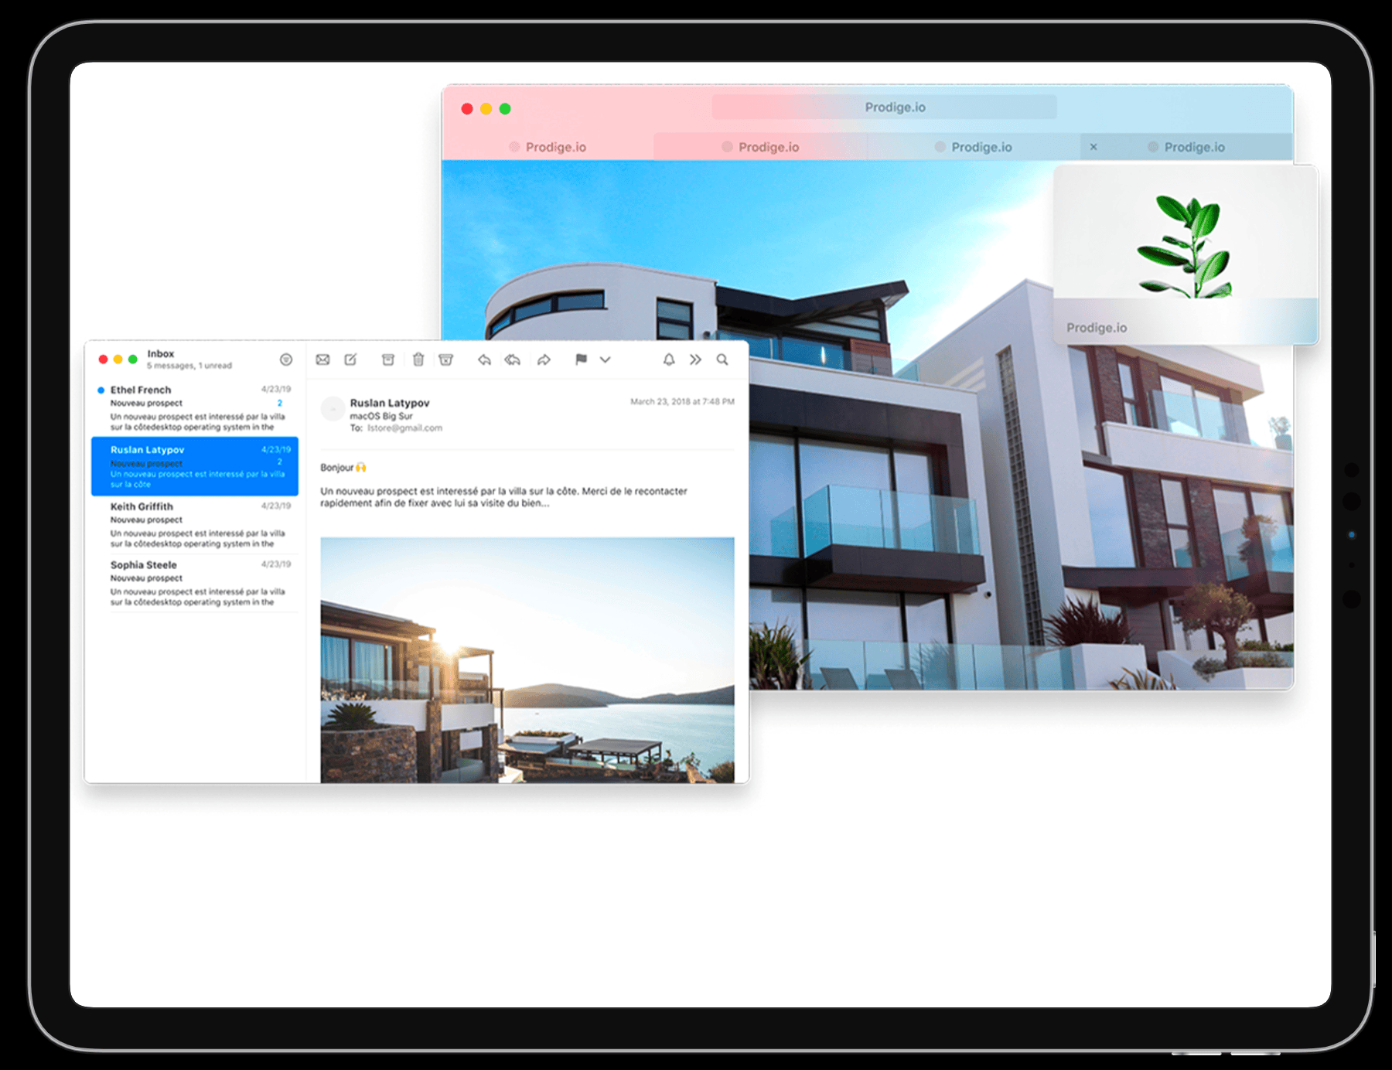Forward the open email

(544, 360)
